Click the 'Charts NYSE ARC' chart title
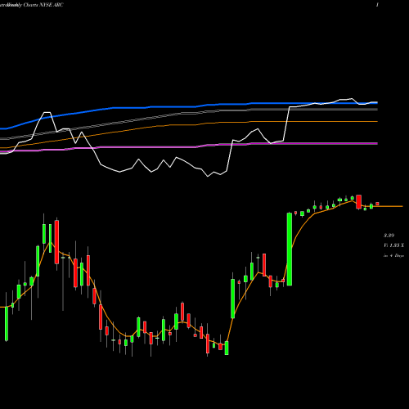Viewport: 409px width, 409px height. click(x=43, y=5)
